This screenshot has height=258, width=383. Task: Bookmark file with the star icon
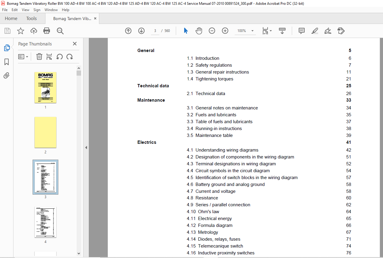(x=20, y=31)
